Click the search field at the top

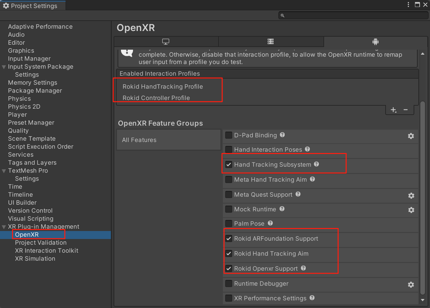pos(352,15)
